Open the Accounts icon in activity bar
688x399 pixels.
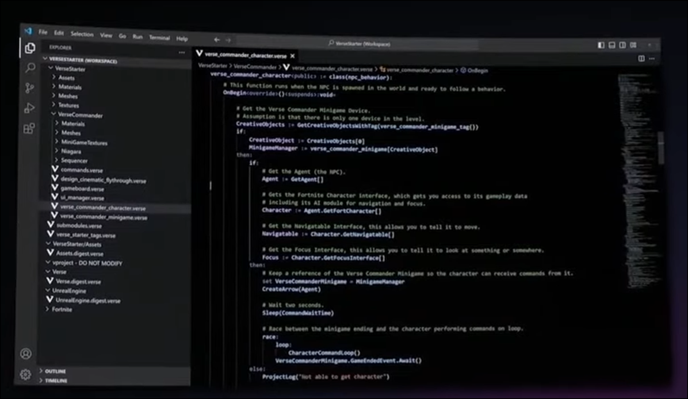tap(26, 354)
